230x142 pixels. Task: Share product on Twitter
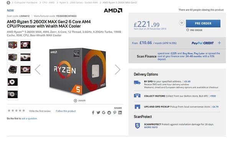point(98,113)
